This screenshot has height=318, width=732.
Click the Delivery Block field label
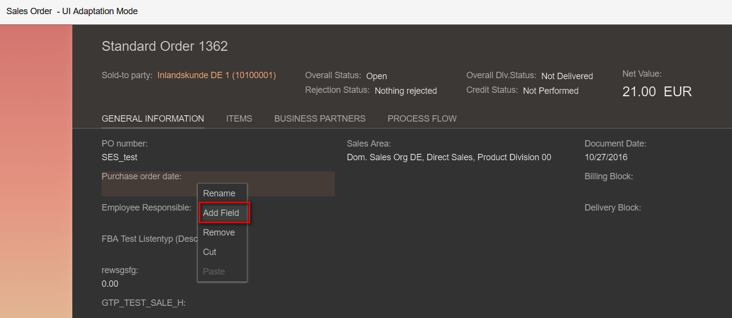click(x=612, y=208)
